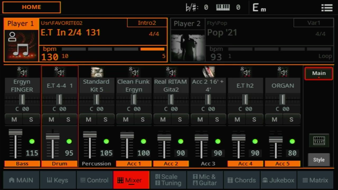Click the Acc 2 channel sound icon
Image resolution: width=338 pixels, height=190 pixels.
pos(171,72)
